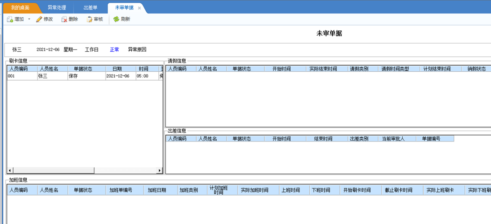The image size is (491, 224).
Task: Select the 05:00 time cell
Action: [x=147, y=76]
